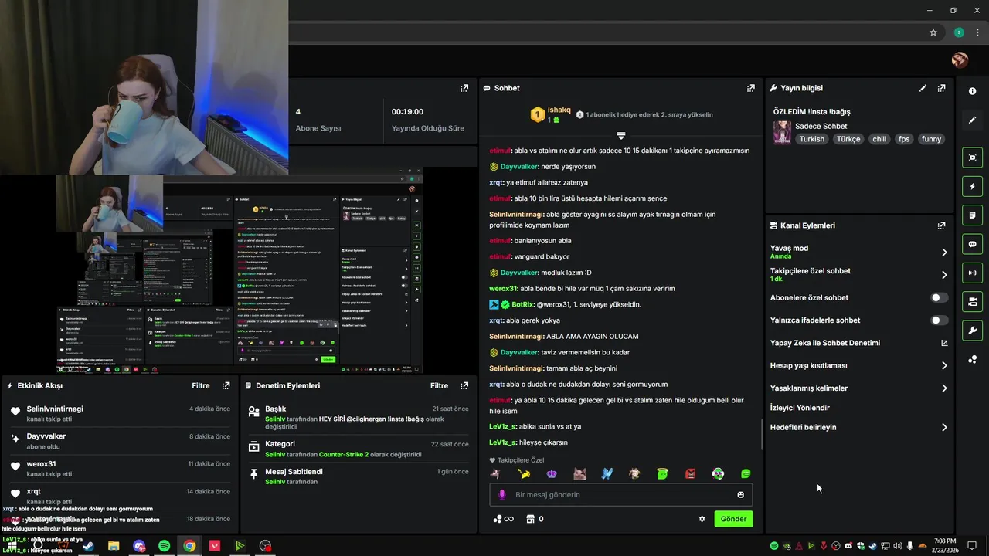Open Filtre in Denetim Eylemleri panel
This screenshot has width=989, height=556.
click(x=440, y=385)
